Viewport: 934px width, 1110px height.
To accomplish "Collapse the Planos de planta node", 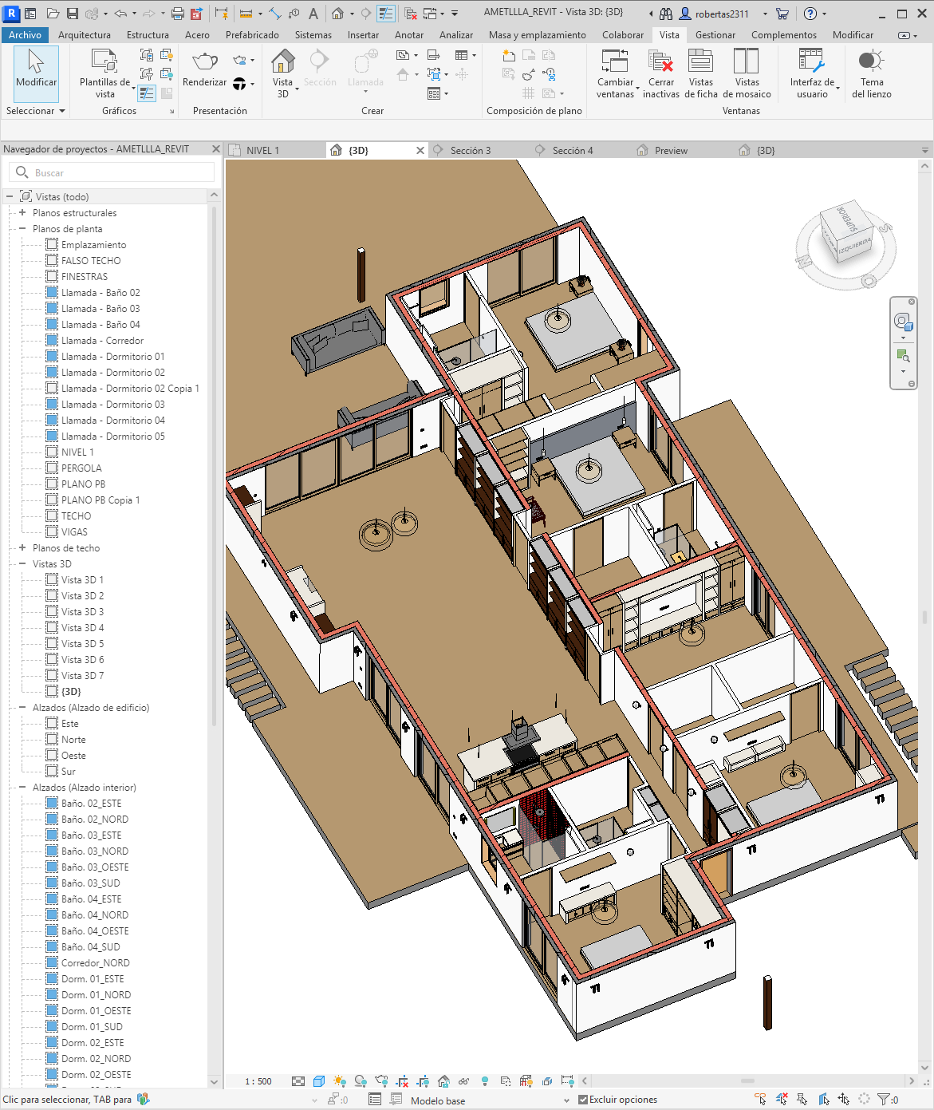I will click(x=22, y=228).
